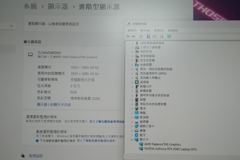Screen dimensions: 240x160
Task: Select the 滑鼠及其他指標裝置 mouse icon
Action: pos(137,104)
